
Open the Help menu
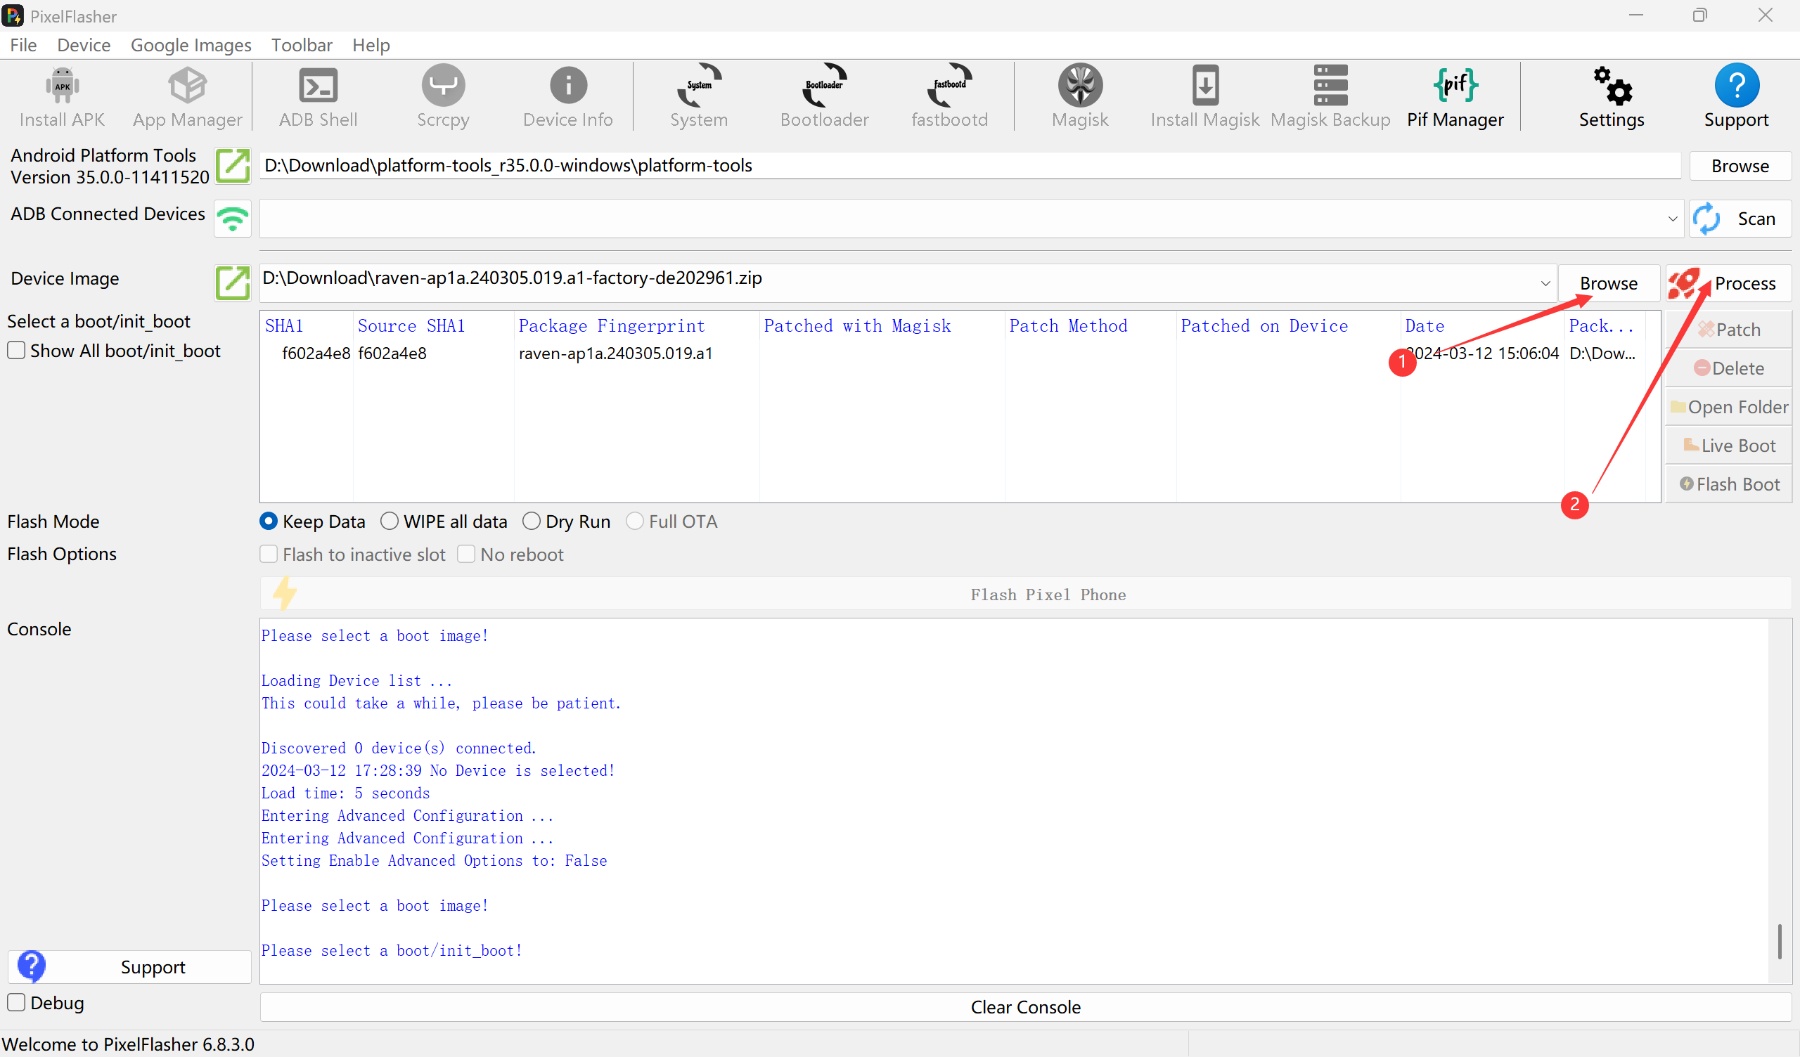tap(371, 45)
